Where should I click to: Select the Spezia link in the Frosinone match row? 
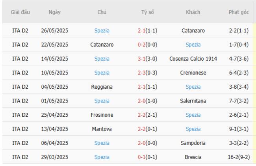[193, 115]
